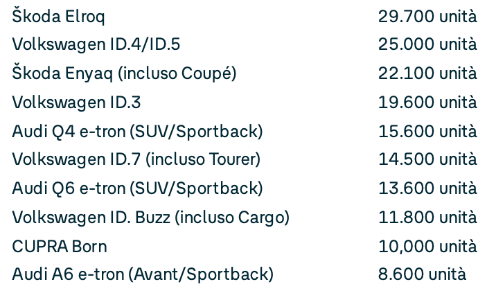The image size is (487, 300).
Task: Select the 25.000 unità figure
Action: pos(427,45)
